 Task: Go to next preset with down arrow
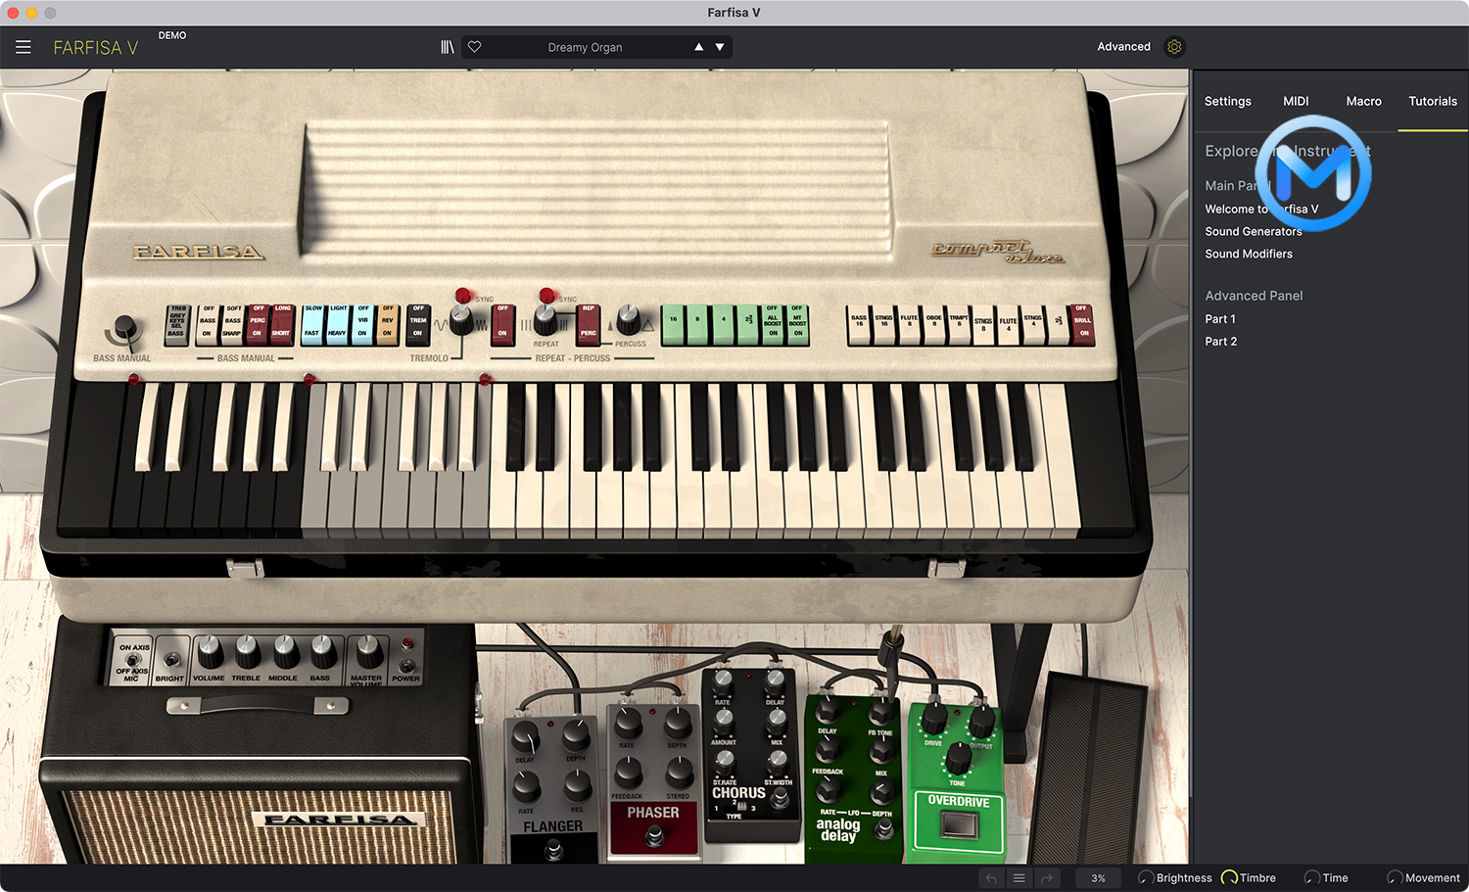click(720, 47)
